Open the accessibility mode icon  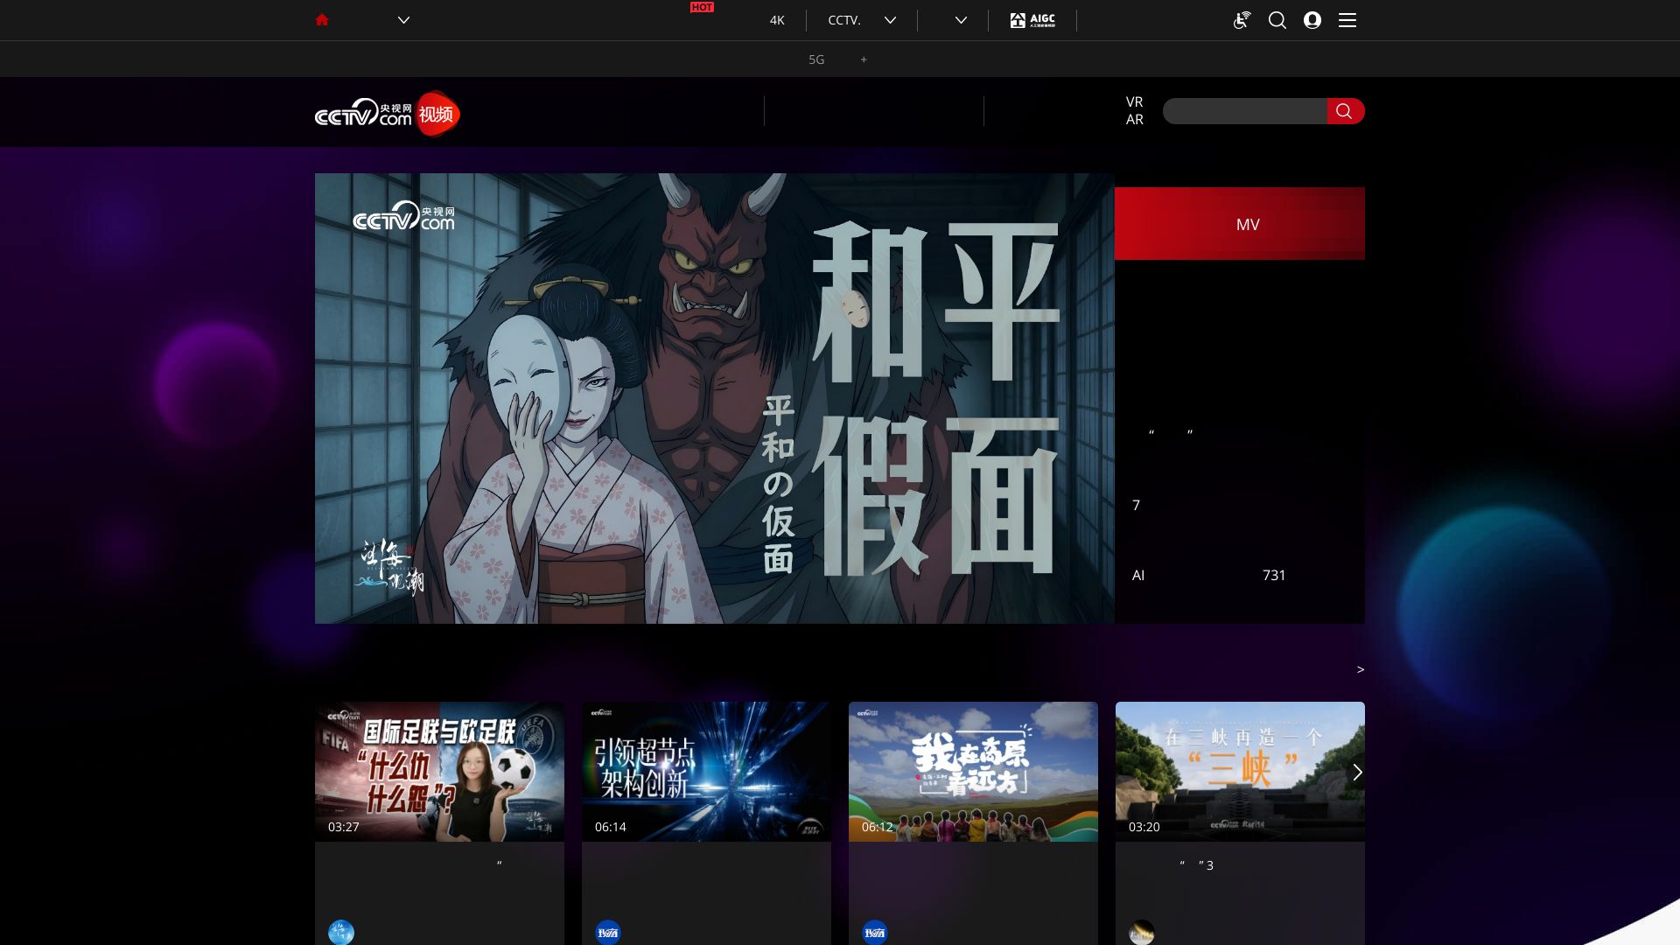[x=1242, y=20]
